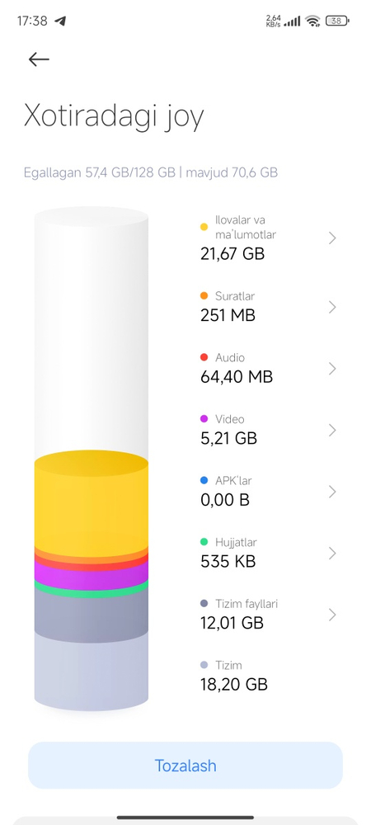Open Suratlar details via chevron arrow
Image resolution: width=371 pixels, height=825 pixels.
[332, 307]
